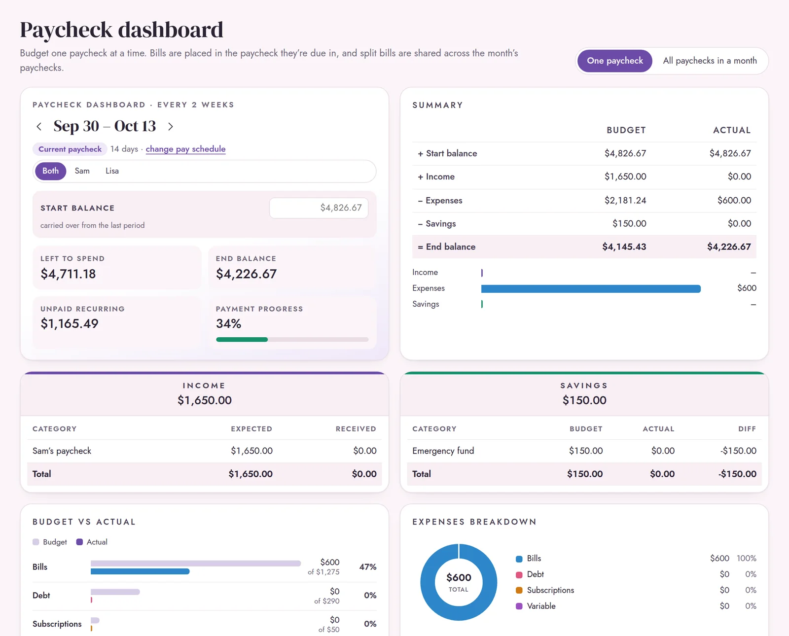The width and height of the screenshot is (789, 636).
Task: Click the Actual legend swatch
Action: point(79,542)
